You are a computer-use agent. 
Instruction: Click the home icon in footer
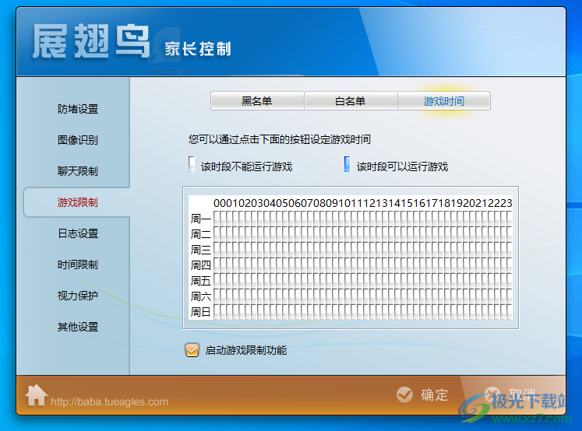37,395
